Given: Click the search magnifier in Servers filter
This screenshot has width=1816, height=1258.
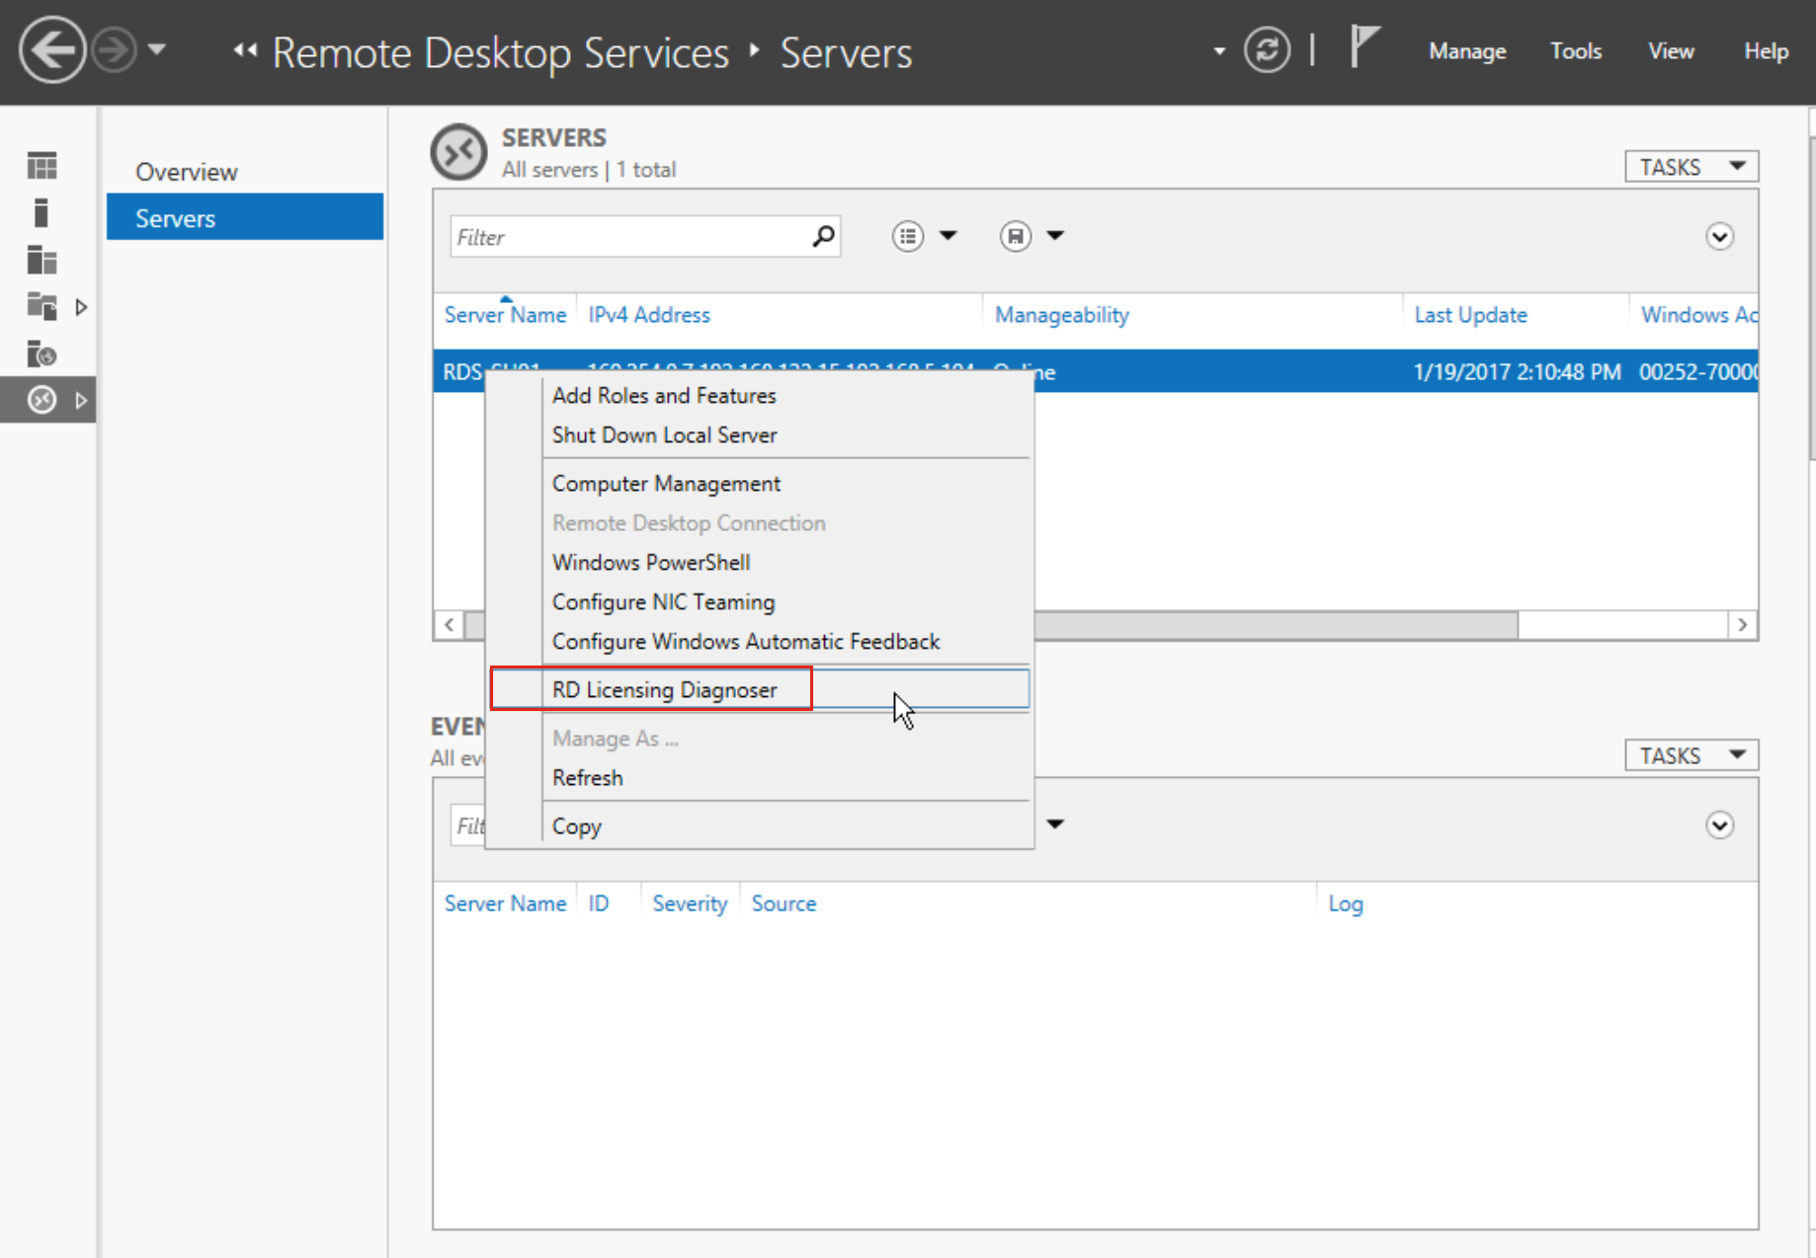Looking at the screenshot, I should coord(823,237).
